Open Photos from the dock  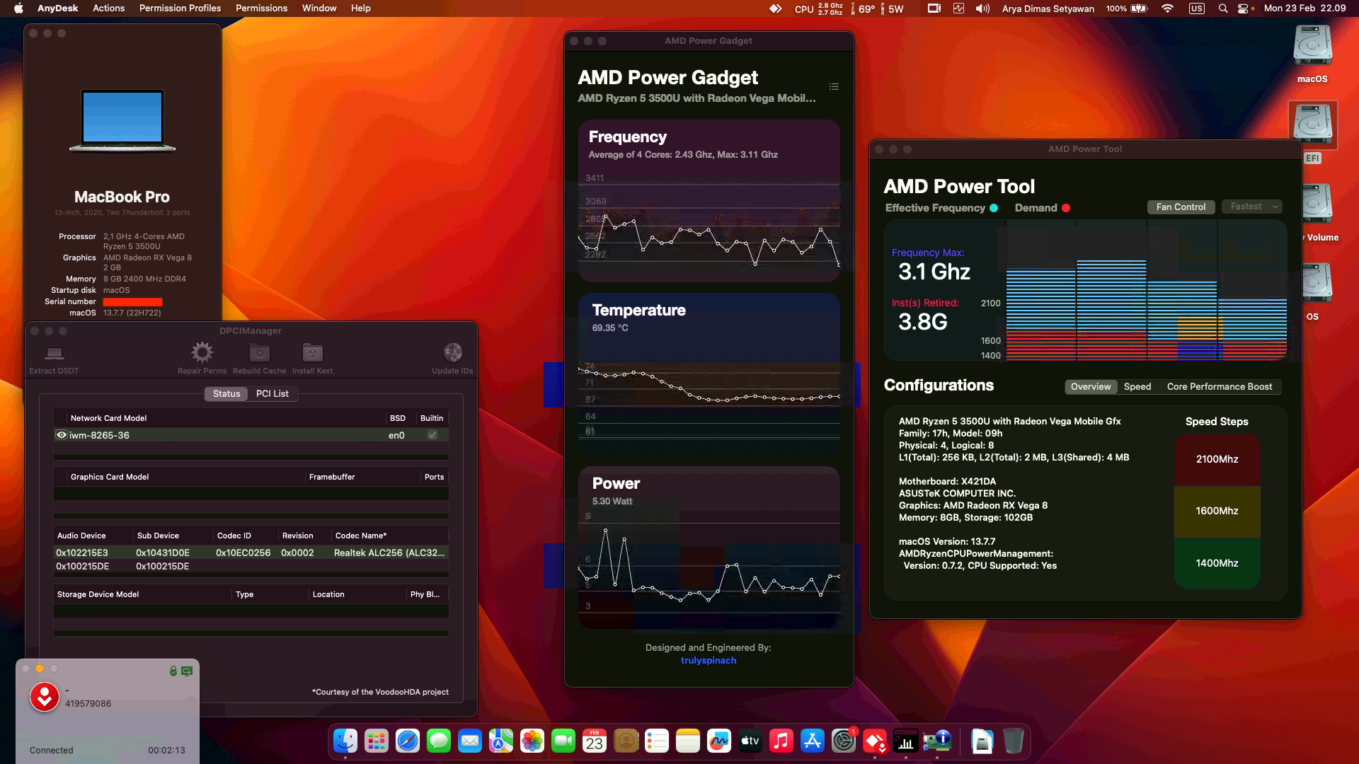pos(532,741)
